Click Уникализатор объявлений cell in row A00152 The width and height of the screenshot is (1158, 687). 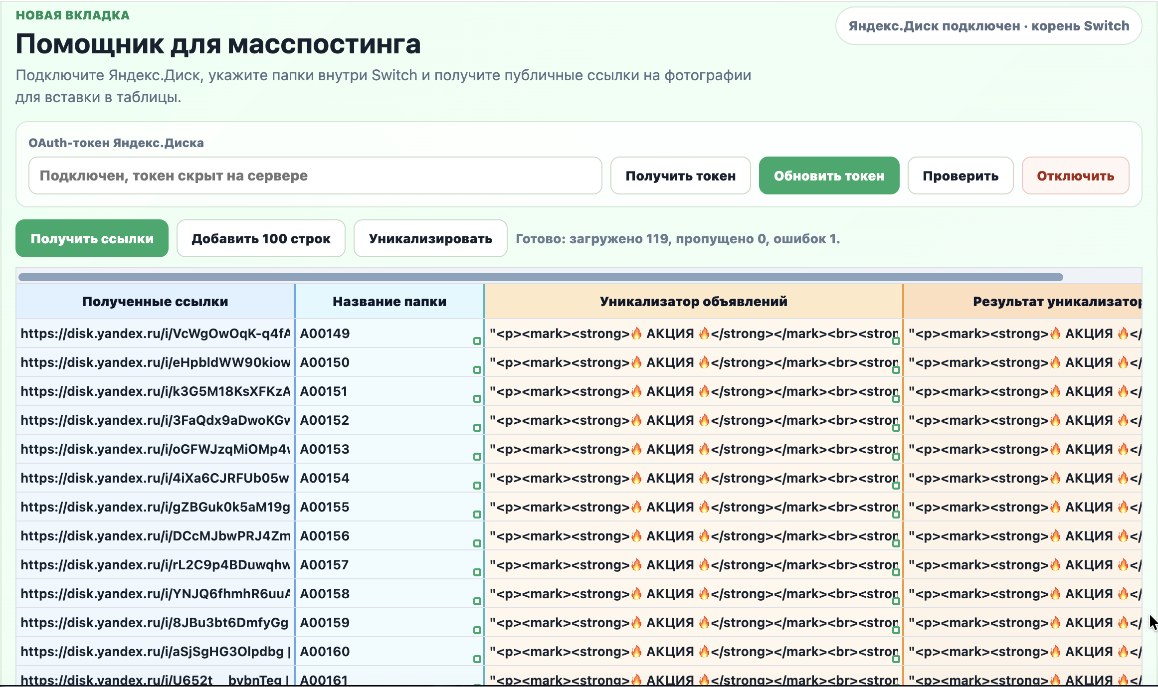(694, 420)
